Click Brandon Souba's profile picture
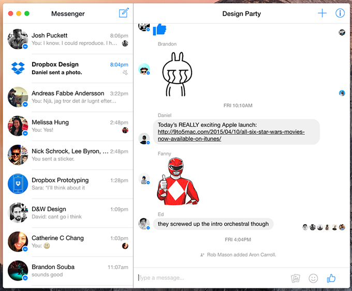 click(18, 271)
